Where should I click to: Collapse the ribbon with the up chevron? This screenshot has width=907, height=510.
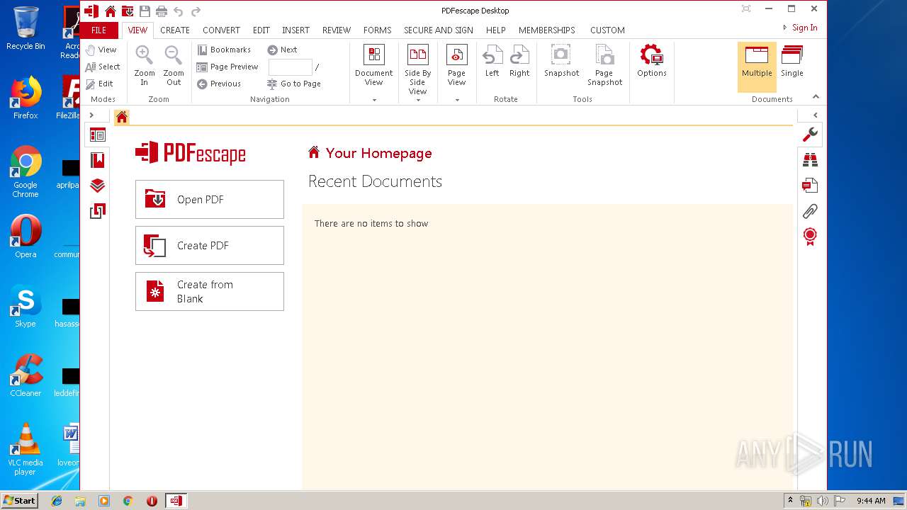coord(816,97)
